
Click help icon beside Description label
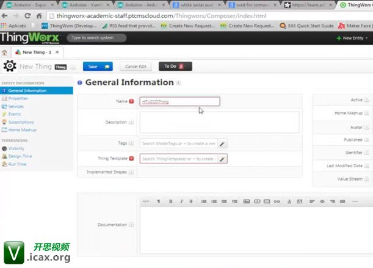click(x=131, y=122)
